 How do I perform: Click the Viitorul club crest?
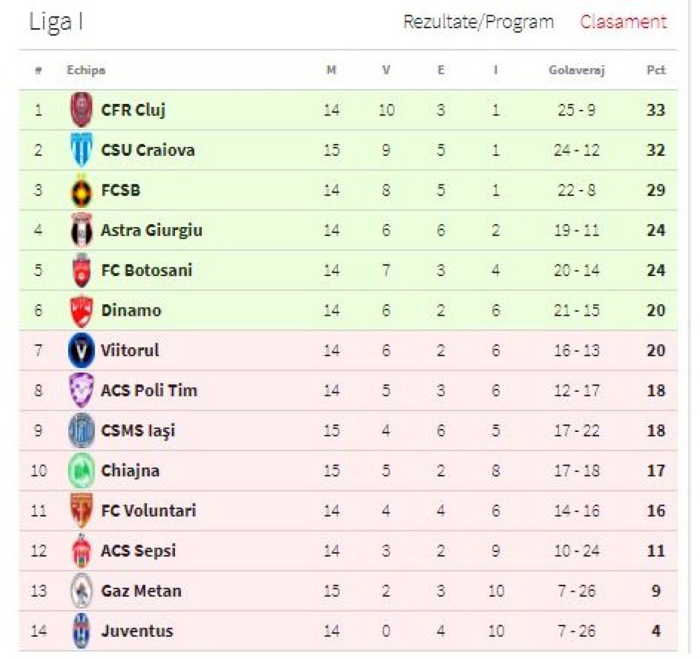coord(81,351)
